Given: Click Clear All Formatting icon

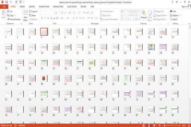Looking at the screenshot, I should (69, 13).
